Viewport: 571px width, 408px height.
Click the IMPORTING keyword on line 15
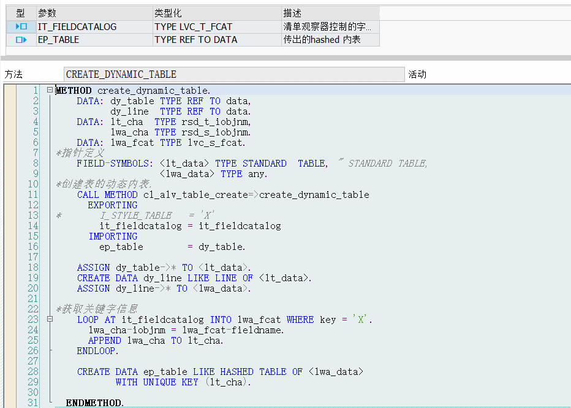113,236
